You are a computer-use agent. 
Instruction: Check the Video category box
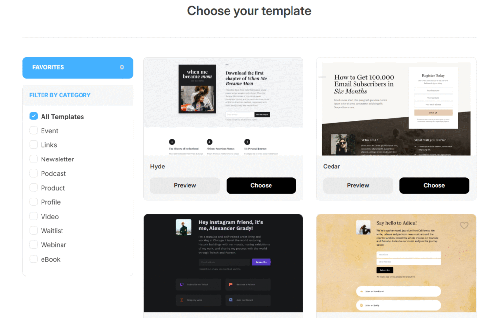pyautogui.click(x=34, y=216)
